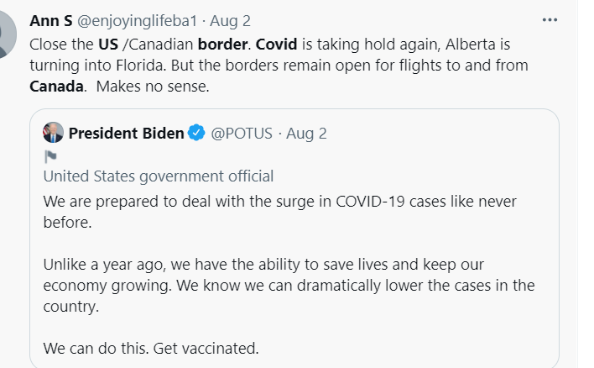Click the Aug 2 date in the quoted Biden tweet
The width and height of the screenshot is (594, 368).
306,133
